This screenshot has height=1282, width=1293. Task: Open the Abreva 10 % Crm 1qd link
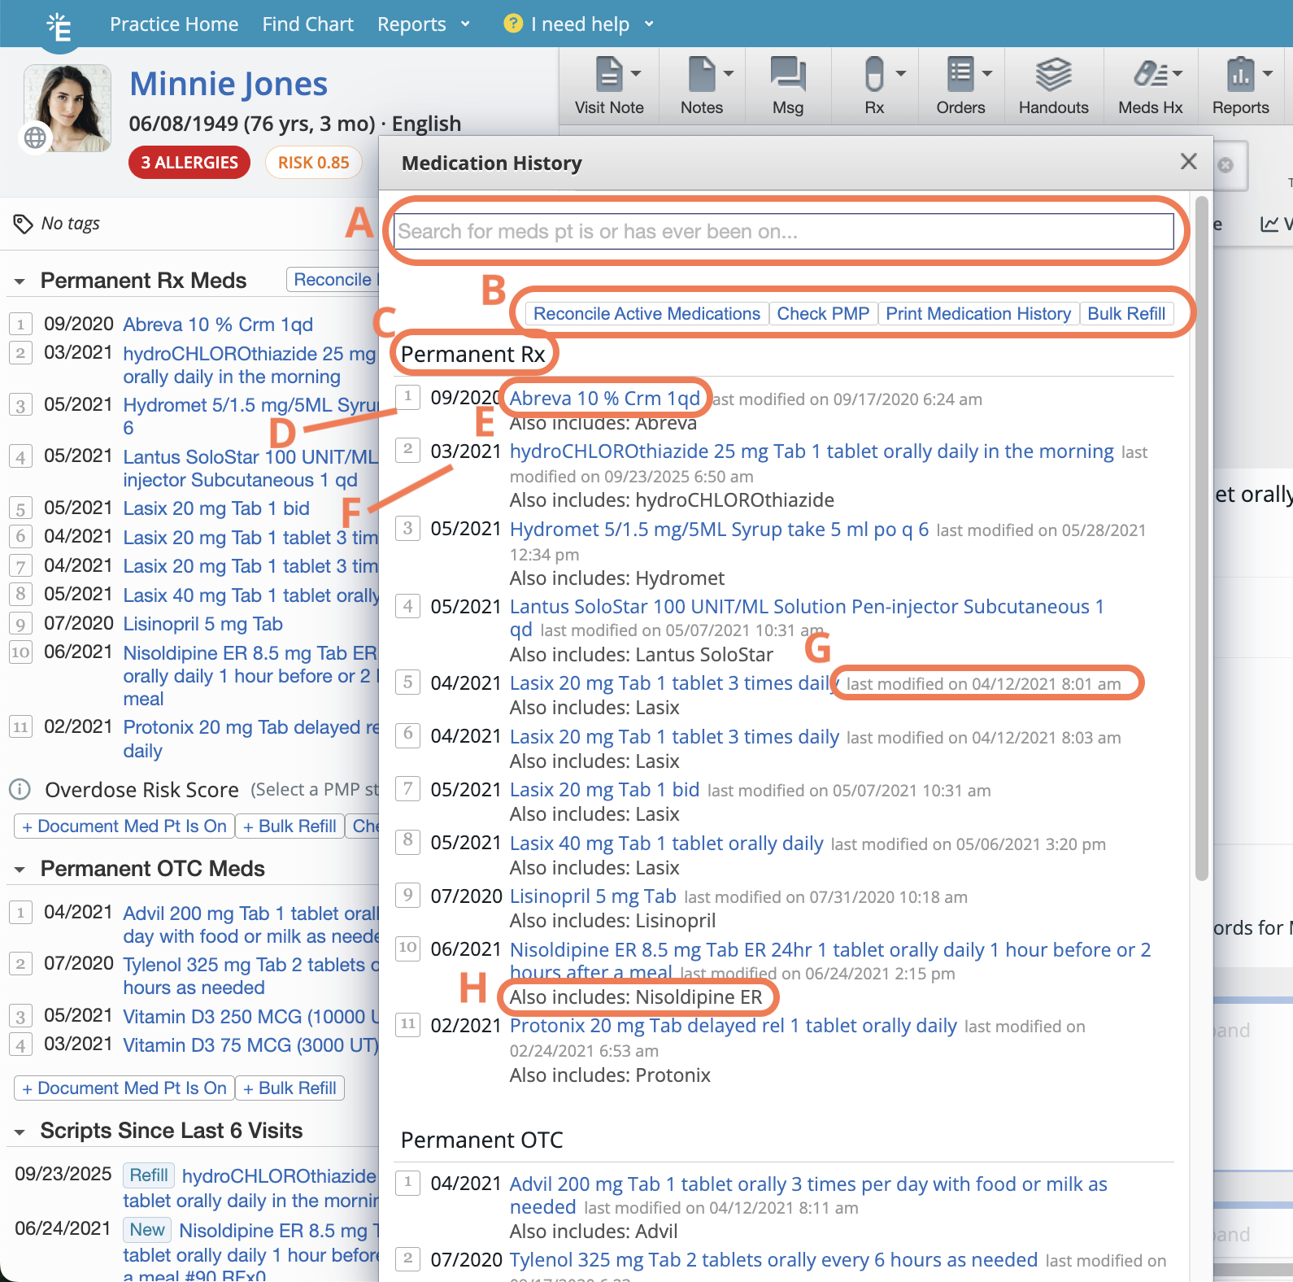(x=604, y=399)
